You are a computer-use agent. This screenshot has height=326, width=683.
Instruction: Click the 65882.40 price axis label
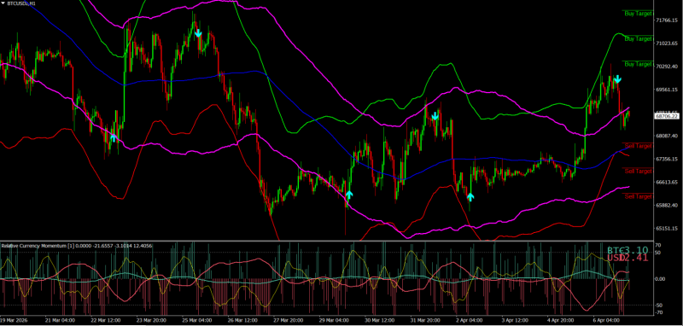668,205
